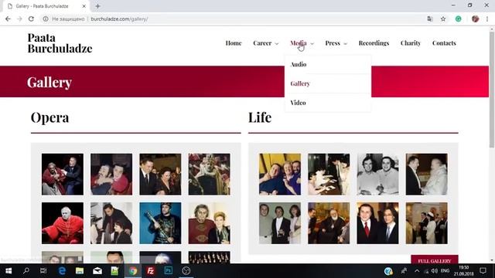
Task: Open Life photo with the Pope in white
Action: click(426, 175)
